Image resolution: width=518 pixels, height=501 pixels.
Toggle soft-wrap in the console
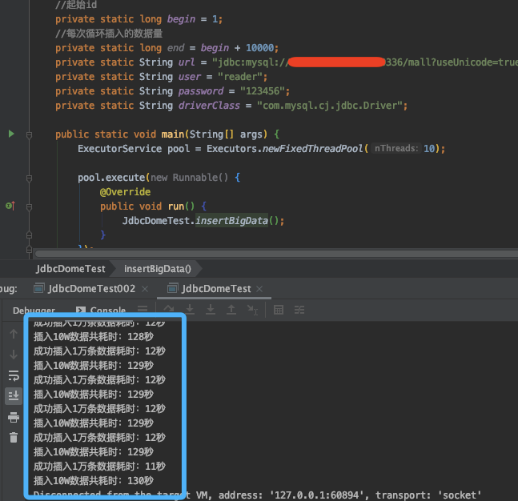coord(14,375)
